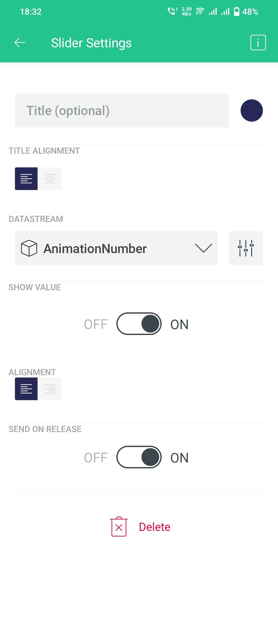The image size is (278, 618).
Task: Tap the red trash delete icon
Action: click(119, 527)
